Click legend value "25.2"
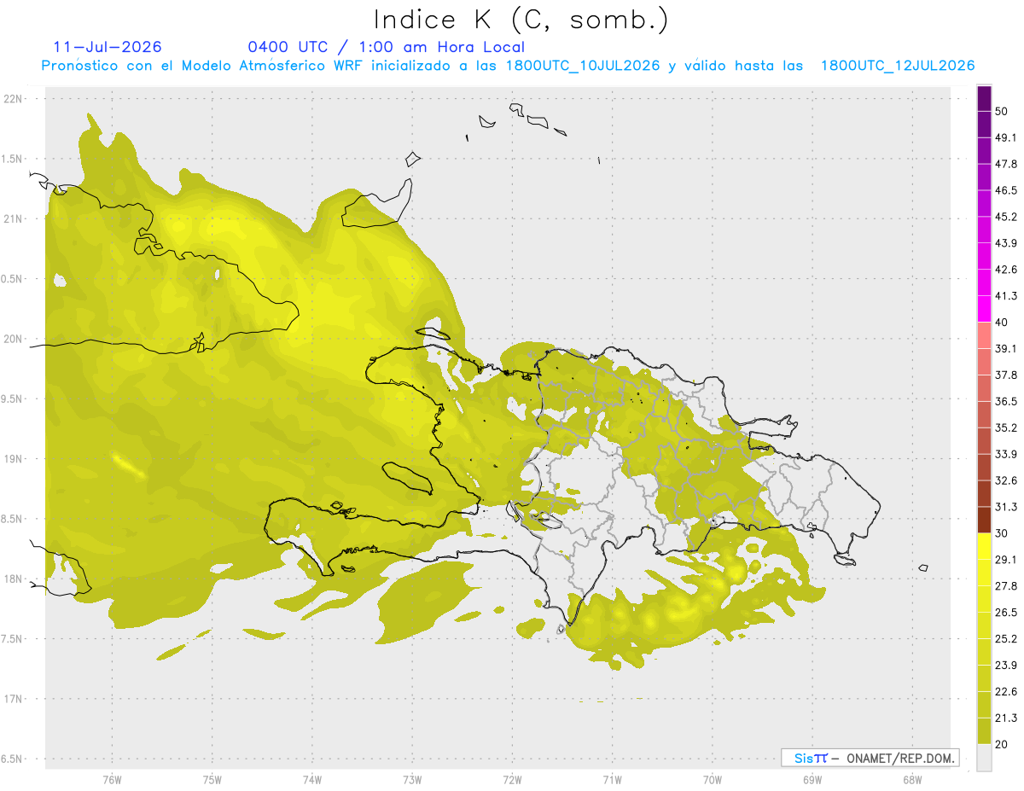 pyautogui.click(x=1006, y=639)
